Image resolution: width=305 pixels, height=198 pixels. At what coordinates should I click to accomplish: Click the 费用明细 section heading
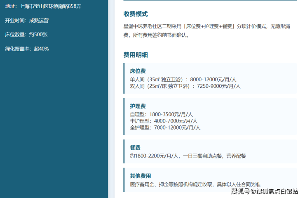click(136, 55)
